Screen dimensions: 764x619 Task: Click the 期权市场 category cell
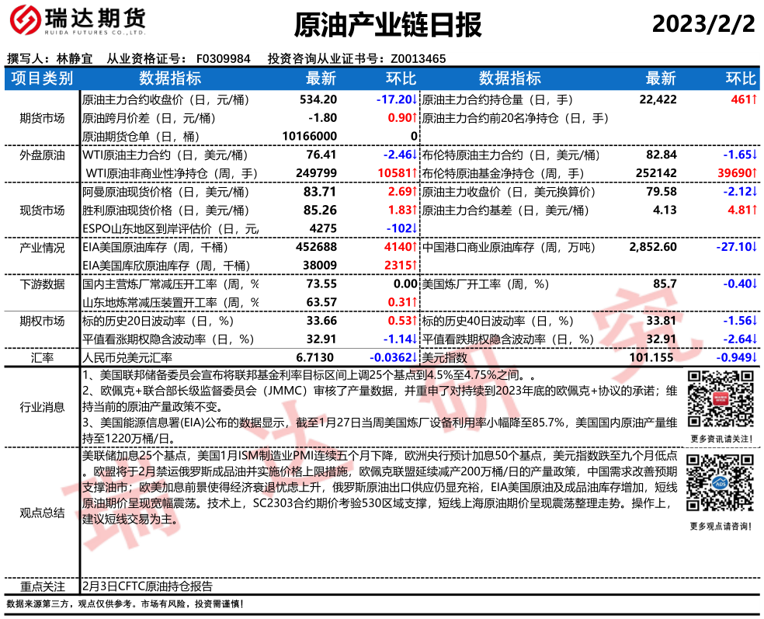point(42,320)
